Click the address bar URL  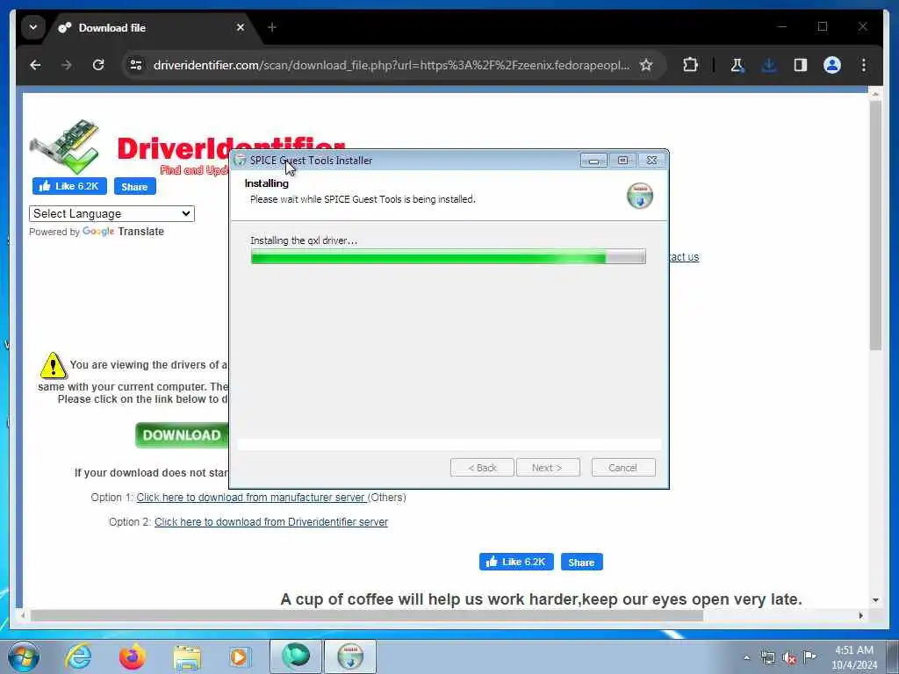[x=391, y=65]
